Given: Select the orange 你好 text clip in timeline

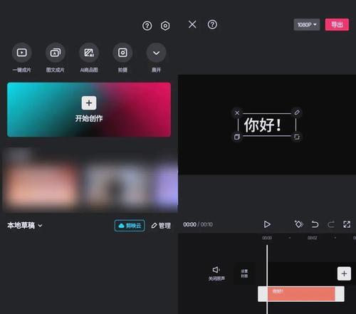Looking at the screenshot, I should click(x=301, y=294).
